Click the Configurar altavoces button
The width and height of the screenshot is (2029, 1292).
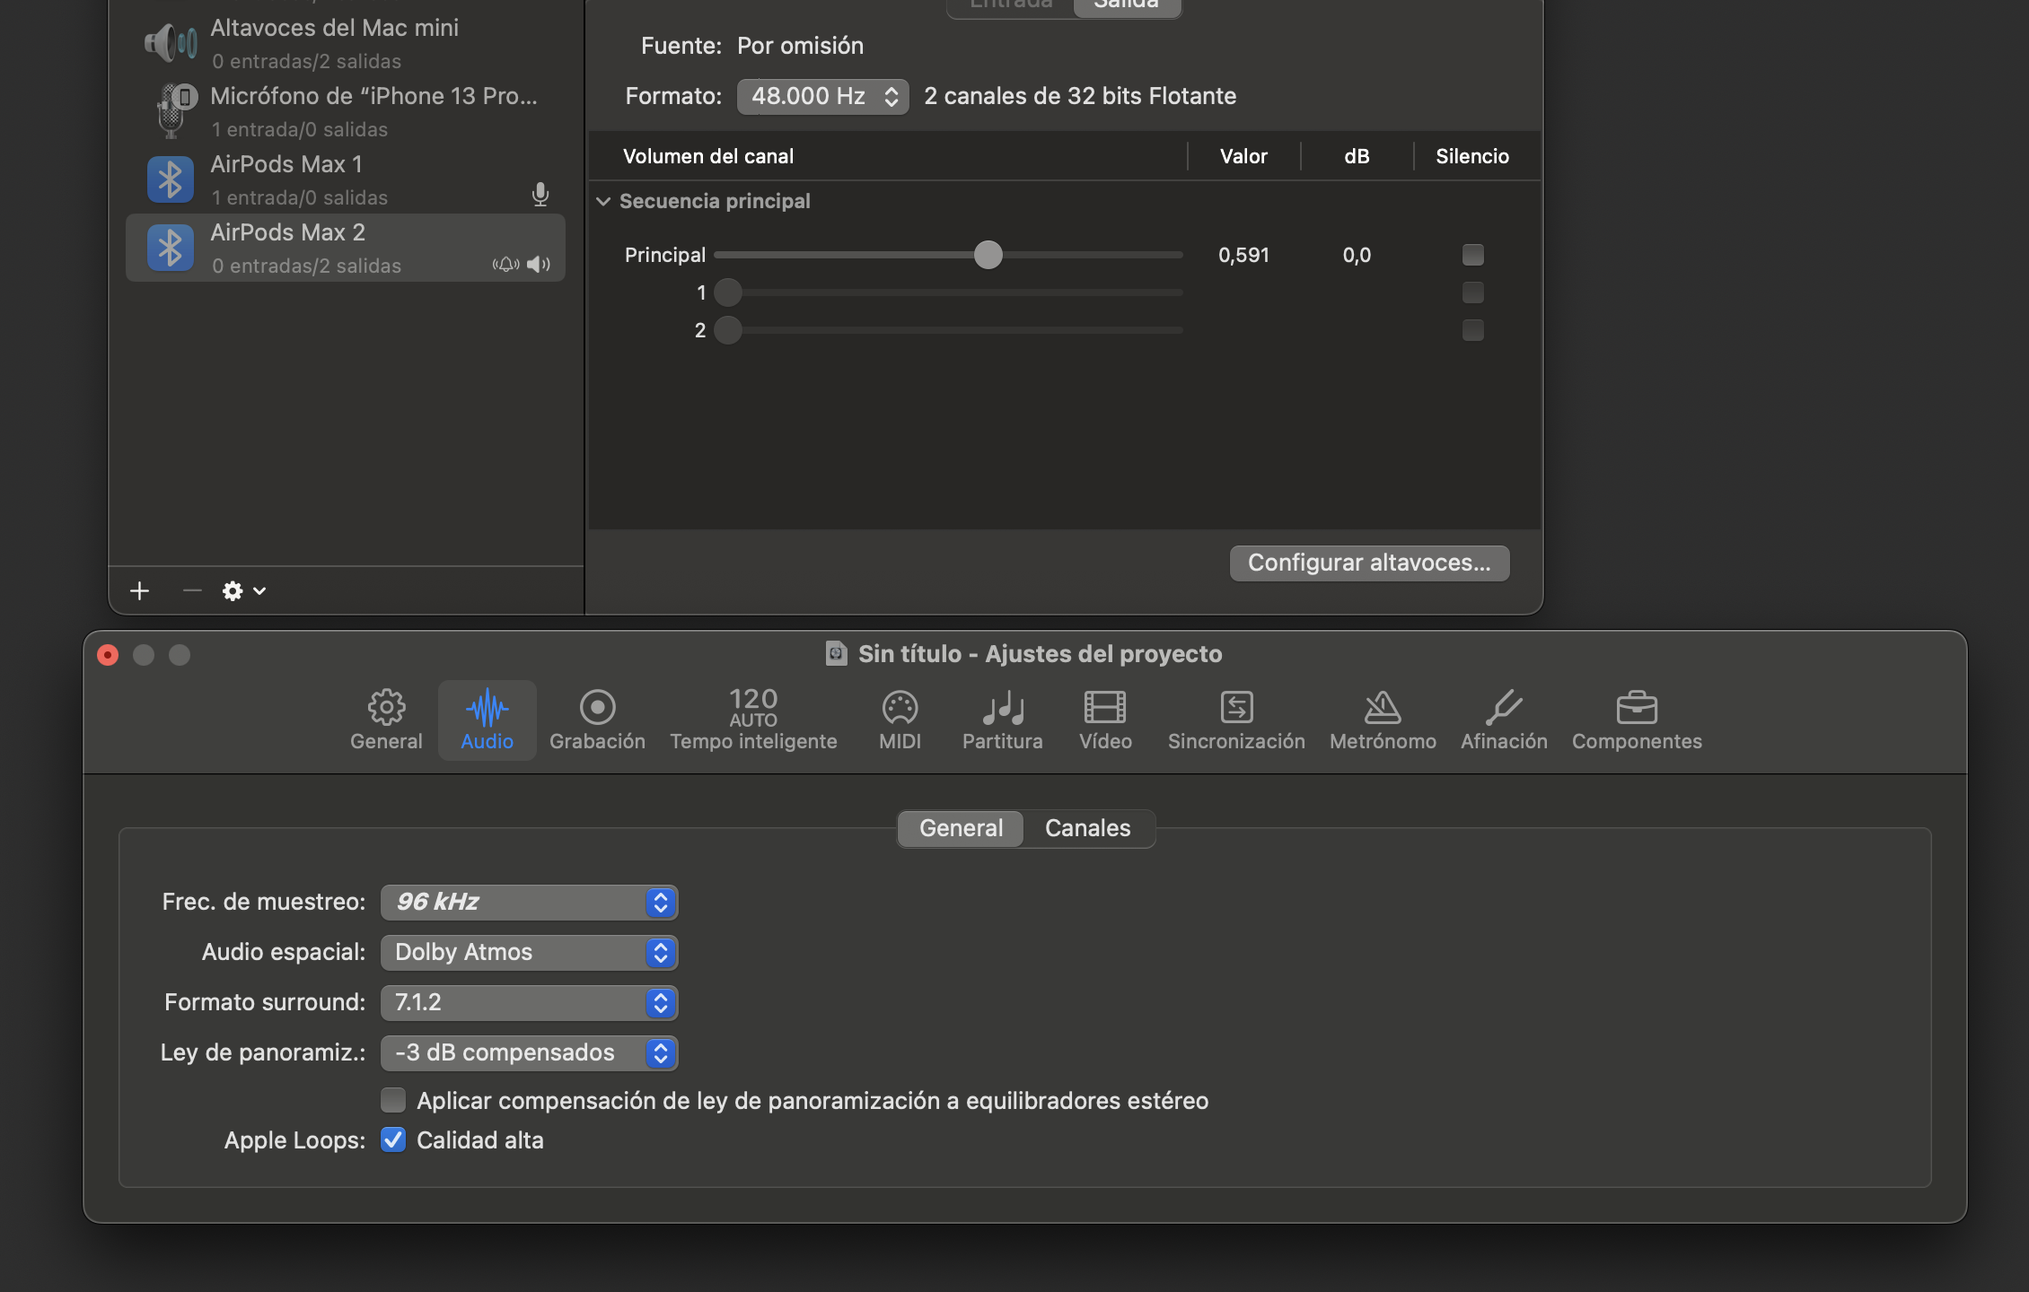pyautogui.click(x=1368, y=563)
